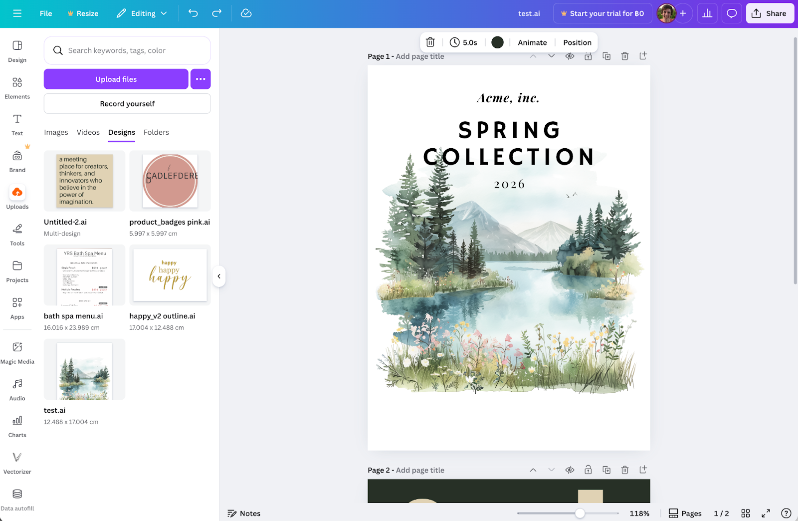Click the Upload files button
Viewport: 798px width, 521px height.
point(116,79)
